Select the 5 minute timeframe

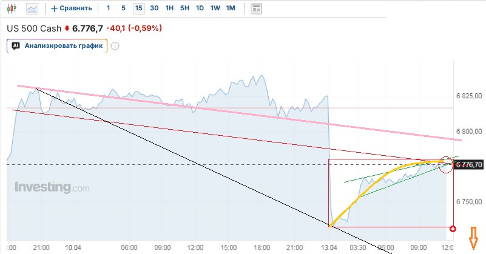(123, 8)
